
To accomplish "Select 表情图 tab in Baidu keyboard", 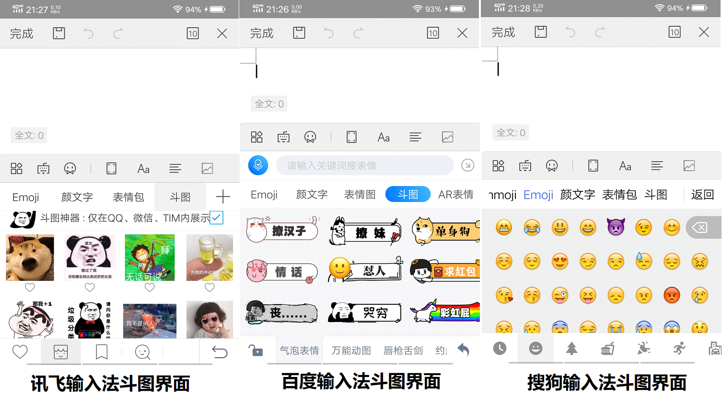I will [x=360, y=195].
